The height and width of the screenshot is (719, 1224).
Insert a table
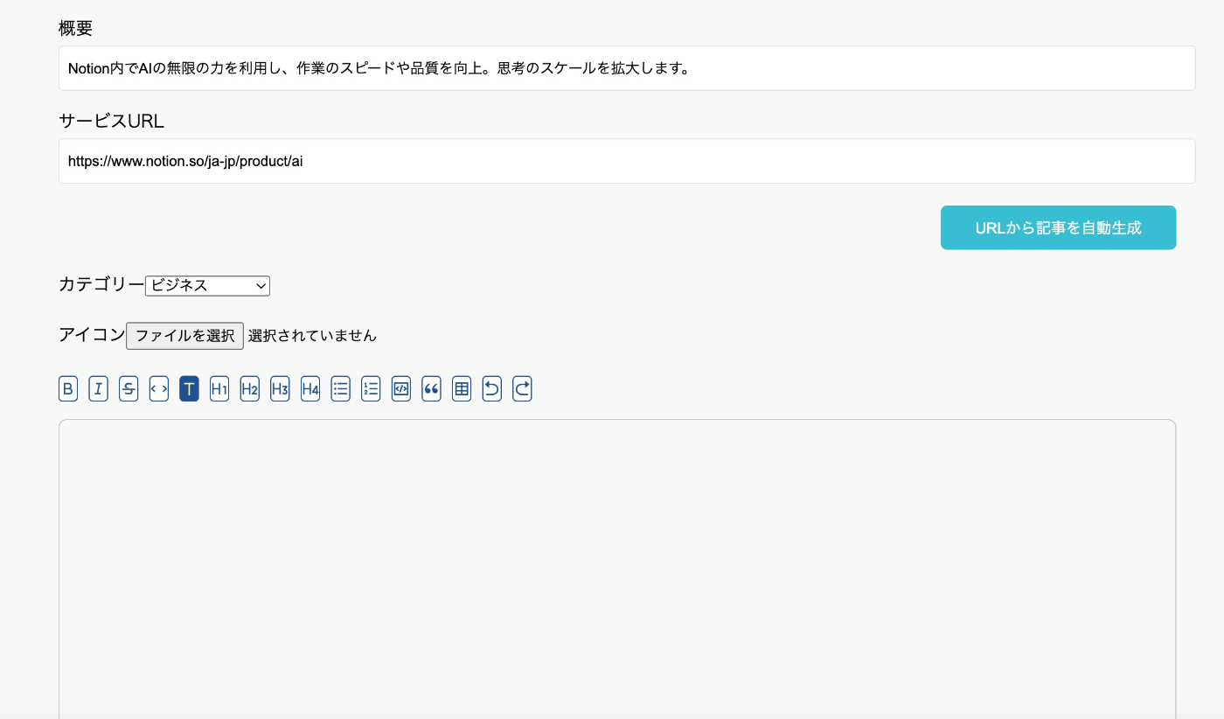pyautogui.click(x=462, y=388)
